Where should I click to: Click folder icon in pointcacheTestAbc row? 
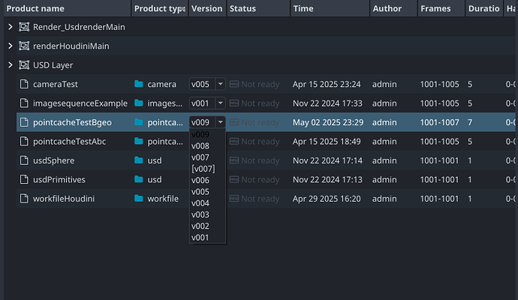click(139, 142)
